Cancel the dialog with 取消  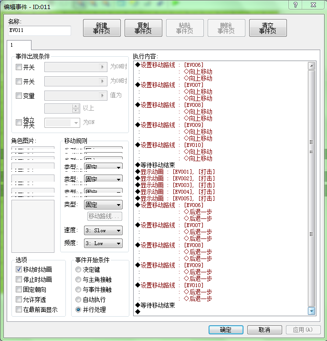tap(264, 330)
